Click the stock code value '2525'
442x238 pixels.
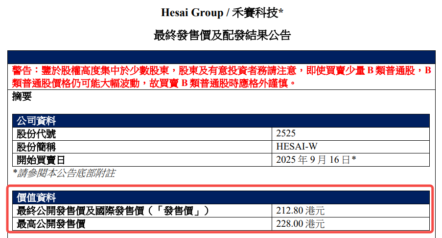click(286, 133)
